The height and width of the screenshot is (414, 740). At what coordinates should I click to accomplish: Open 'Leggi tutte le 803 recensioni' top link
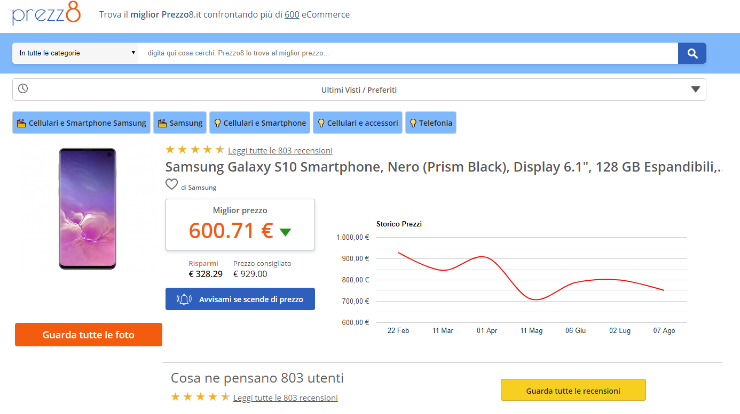[x=280, y=150]
